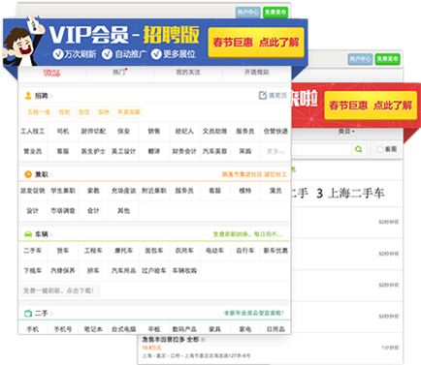Open 急售丰田普拉多 listing in back window
Screen dimensions: 421x365
(x=171, y=340)
